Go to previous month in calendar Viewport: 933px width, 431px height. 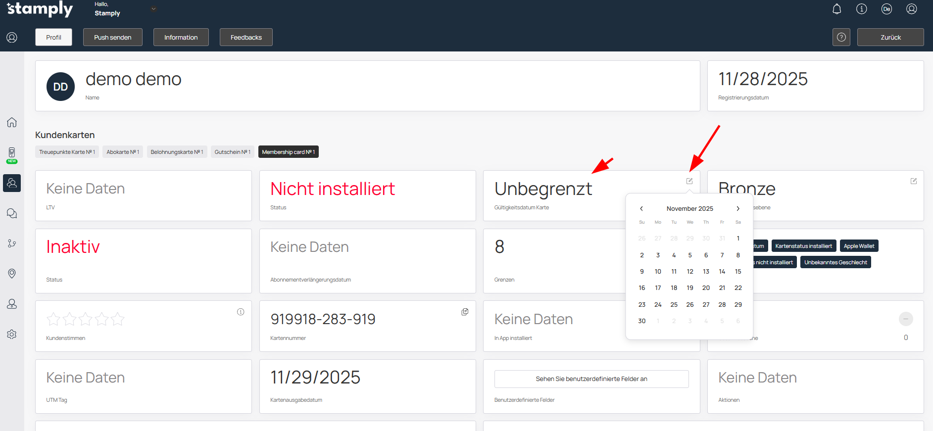641,209
